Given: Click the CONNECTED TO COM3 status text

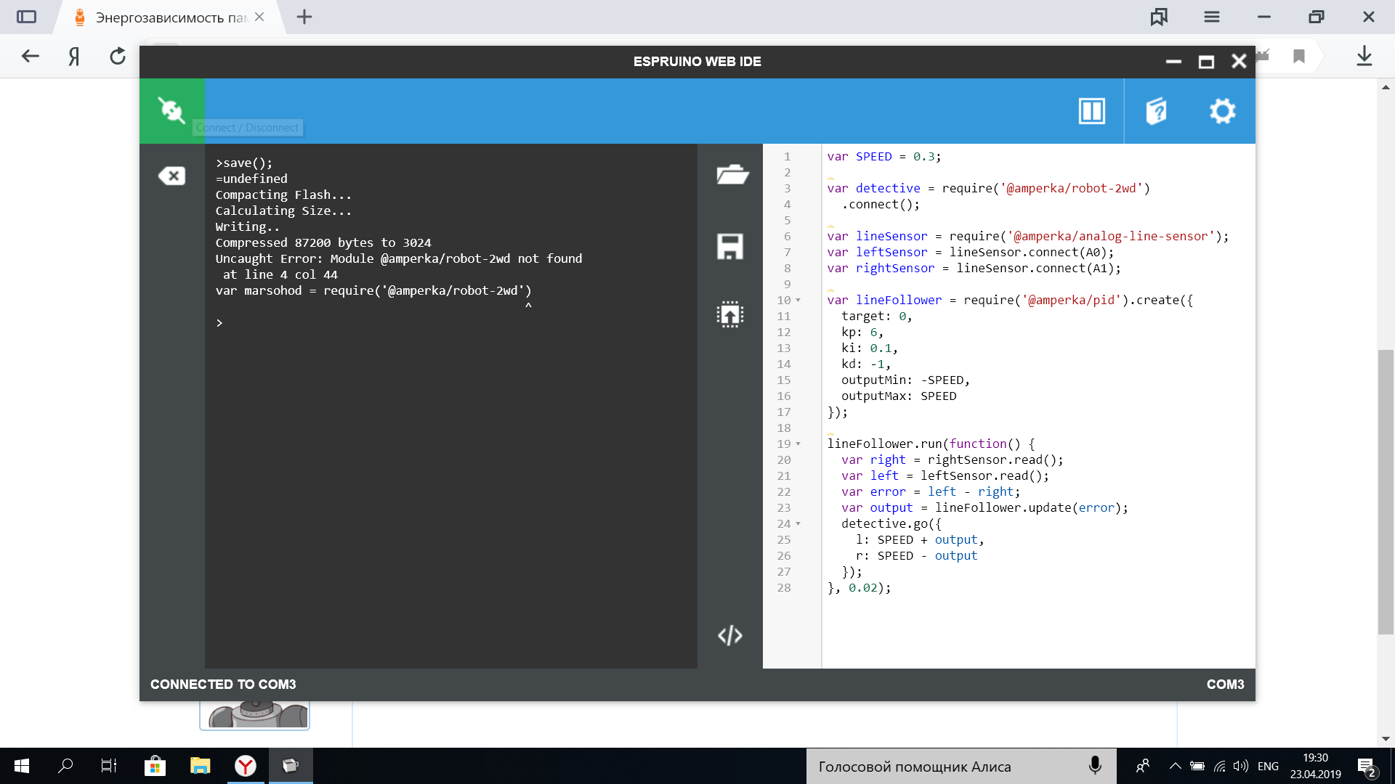Looking at the screenshot, I should point(223,685).
